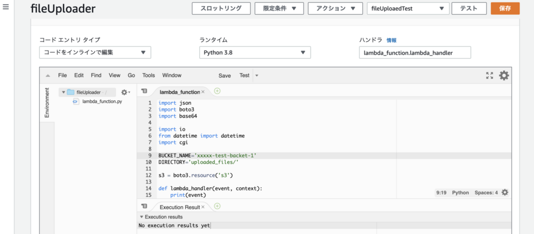
Task: Add new editor tab with plus icon
Action: [x=217, y=91]
